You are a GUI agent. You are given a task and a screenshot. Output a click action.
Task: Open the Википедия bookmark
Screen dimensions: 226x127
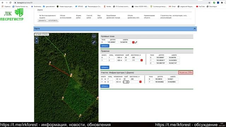tap(212, 6)
